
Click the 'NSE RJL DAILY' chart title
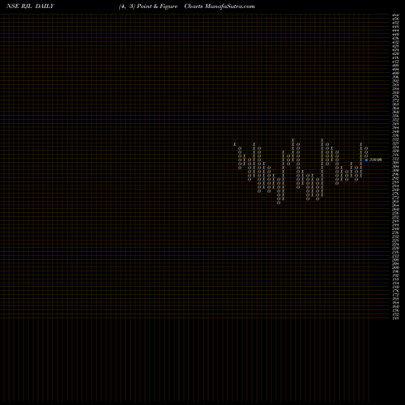click(30, 6)
